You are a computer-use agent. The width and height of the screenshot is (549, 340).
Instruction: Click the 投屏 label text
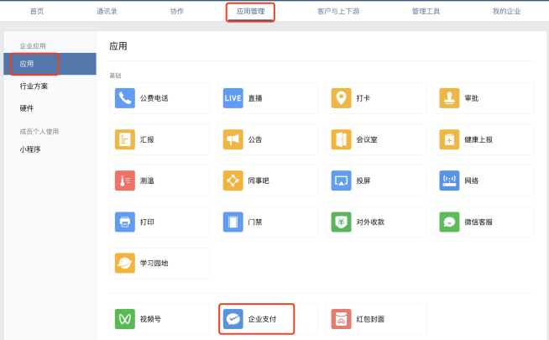point(363,180)
